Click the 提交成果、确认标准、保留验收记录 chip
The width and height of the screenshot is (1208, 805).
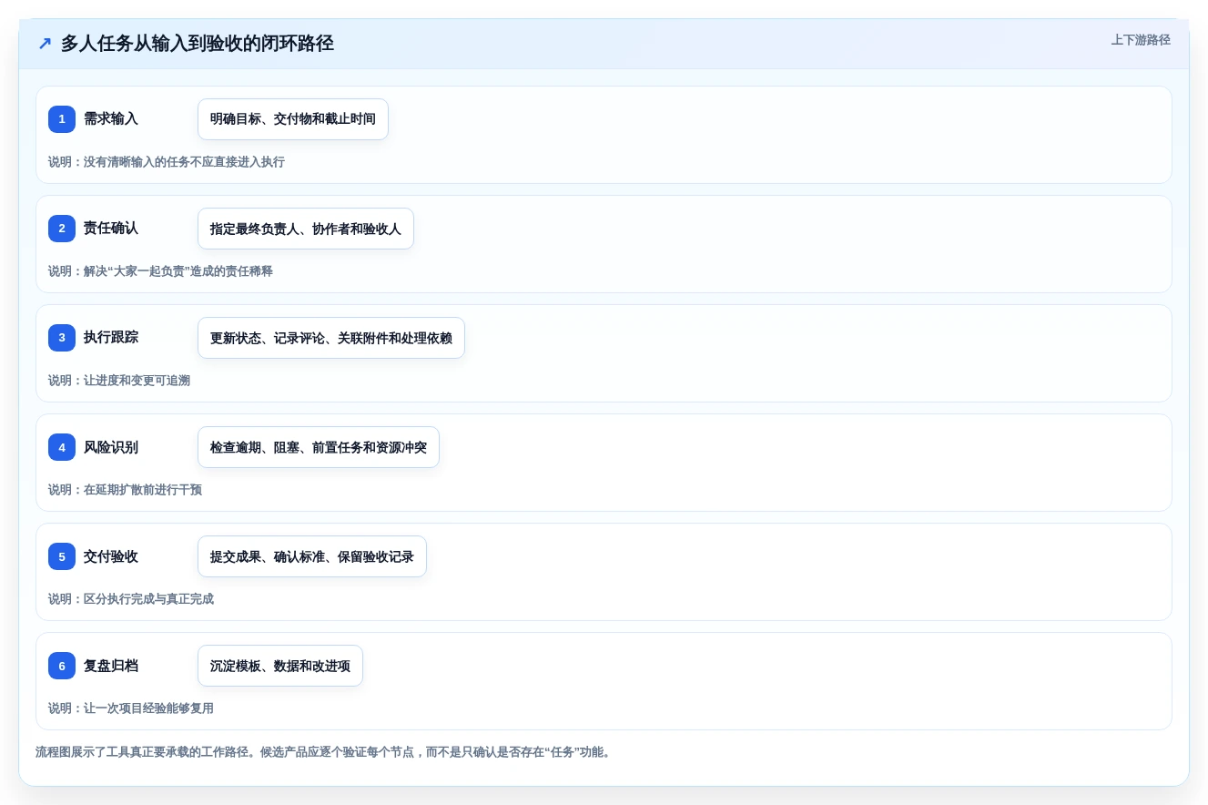tap(312, 556)
